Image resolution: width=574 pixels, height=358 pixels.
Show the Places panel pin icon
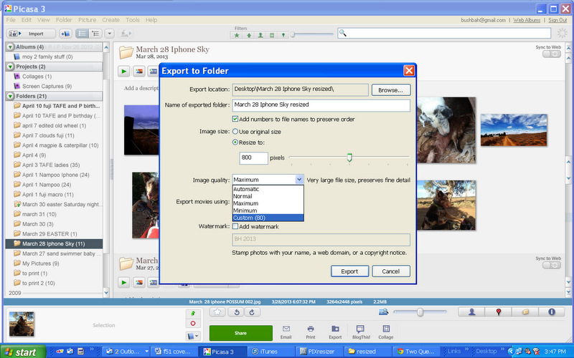click(498, 312)
